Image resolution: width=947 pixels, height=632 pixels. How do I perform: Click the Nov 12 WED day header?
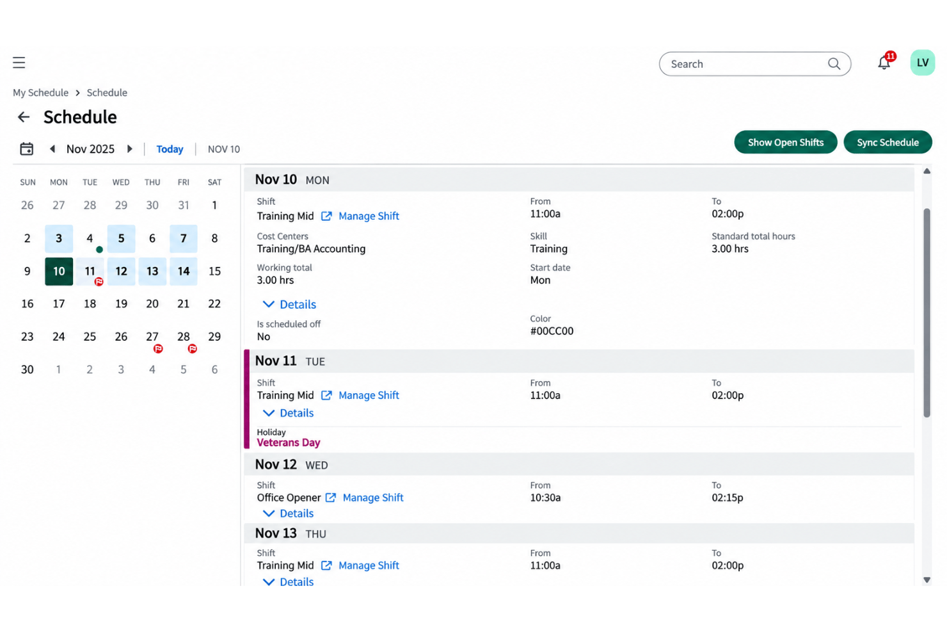click(579, 464)
